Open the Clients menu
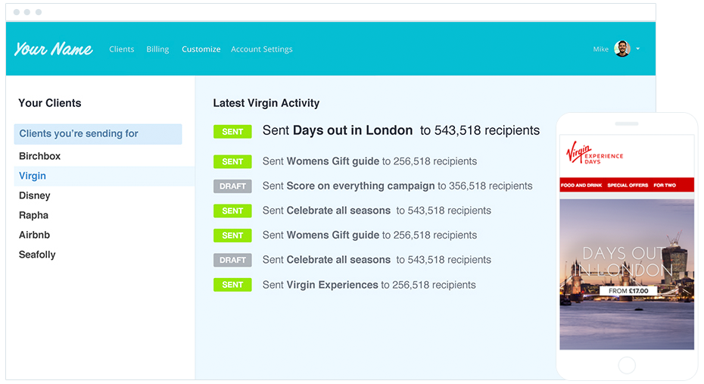The height and width of the screenshot is (384, 704). tap(122, 49)
